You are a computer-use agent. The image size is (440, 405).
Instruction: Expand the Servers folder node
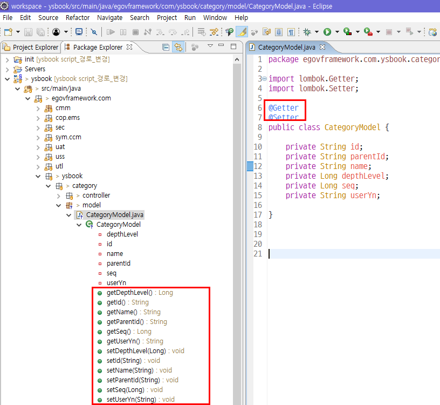8,69
